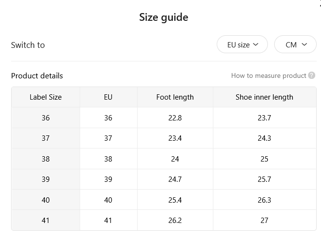321x237 pixels.
Task: Click the Product details label
Action: click(37, 76)
